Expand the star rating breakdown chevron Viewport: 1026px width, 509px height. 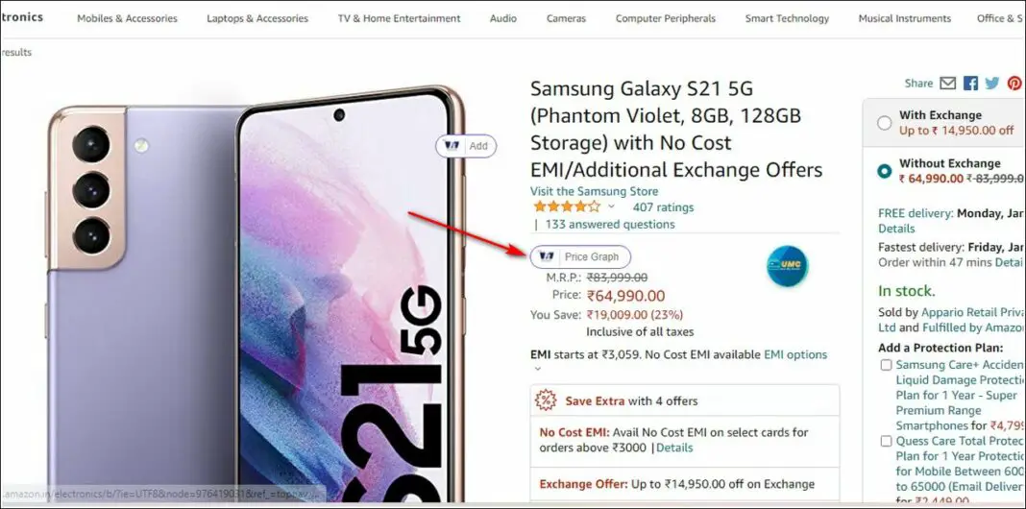(x=611, y=206)
